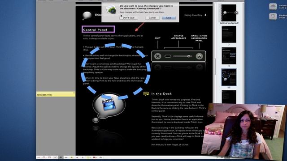The width and height of the screenshot is (287, 161).
Task: Choose the yellow highlight tool
Action: (72, 157)
